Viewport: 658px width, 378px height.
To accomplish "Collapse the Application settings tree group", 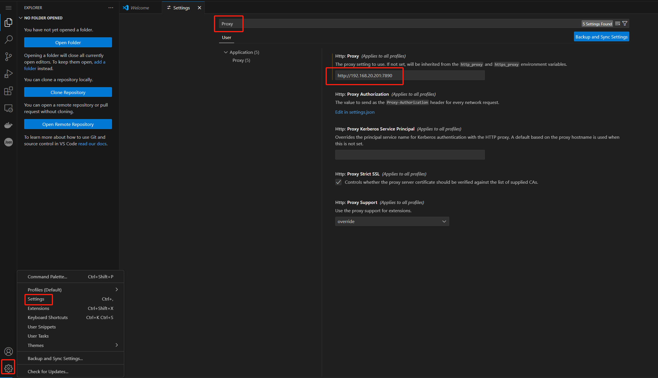I will 226,52.
